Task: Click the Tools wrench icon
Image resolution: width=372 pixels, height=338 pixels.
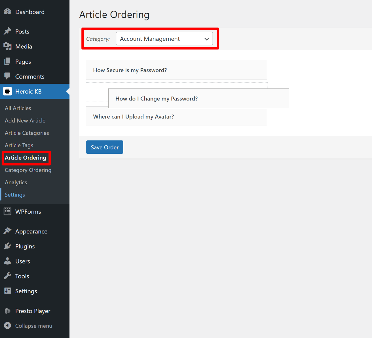Action: [7, 276]
